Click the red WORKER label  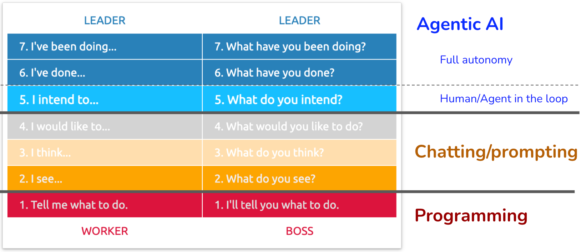105,231
